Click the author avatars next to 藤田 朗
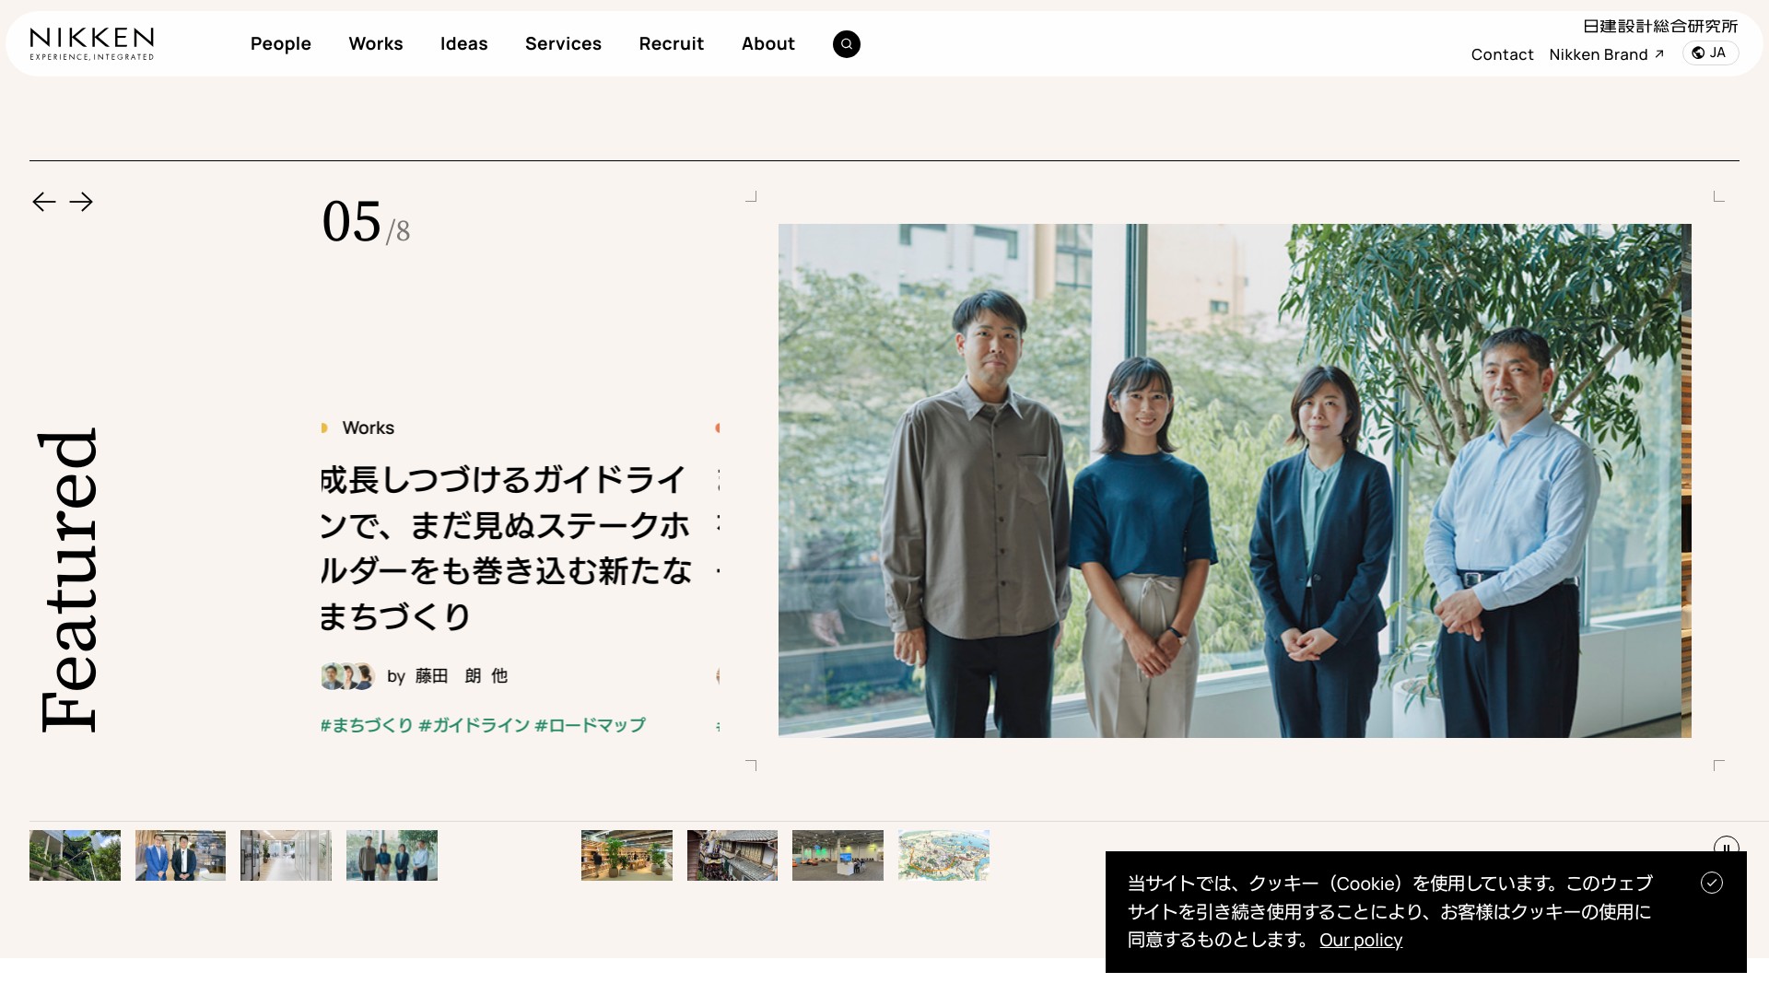This screenshot has height=995, width=1769. (x=347, y=676)
